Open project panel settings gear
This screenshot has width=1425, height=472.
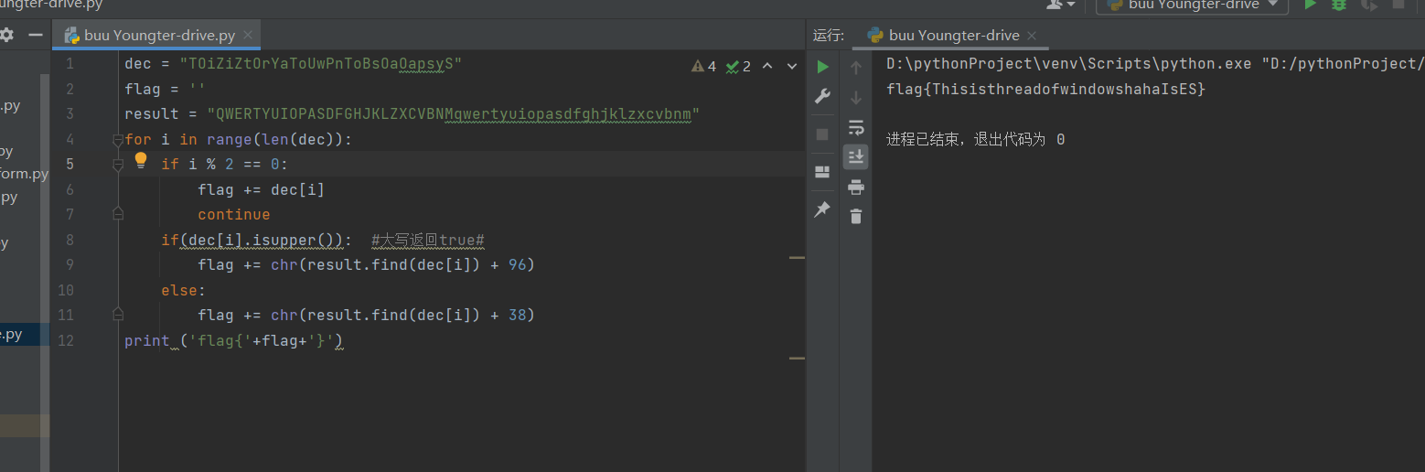[7, 35]
